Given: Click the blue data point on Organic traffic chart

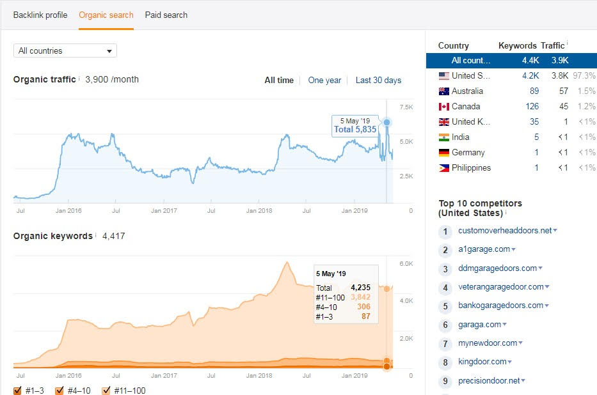Looking at the screenshot, I should (x=387, y=123).
